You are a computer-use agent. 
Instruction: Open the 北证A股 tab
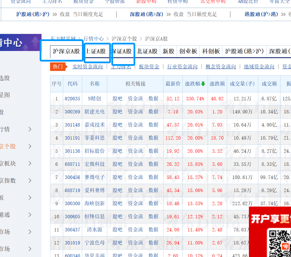tap(147, 52)
